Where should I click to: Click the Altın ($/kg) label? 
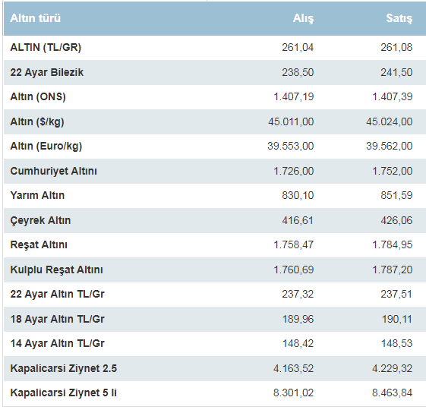click(37, 121)
